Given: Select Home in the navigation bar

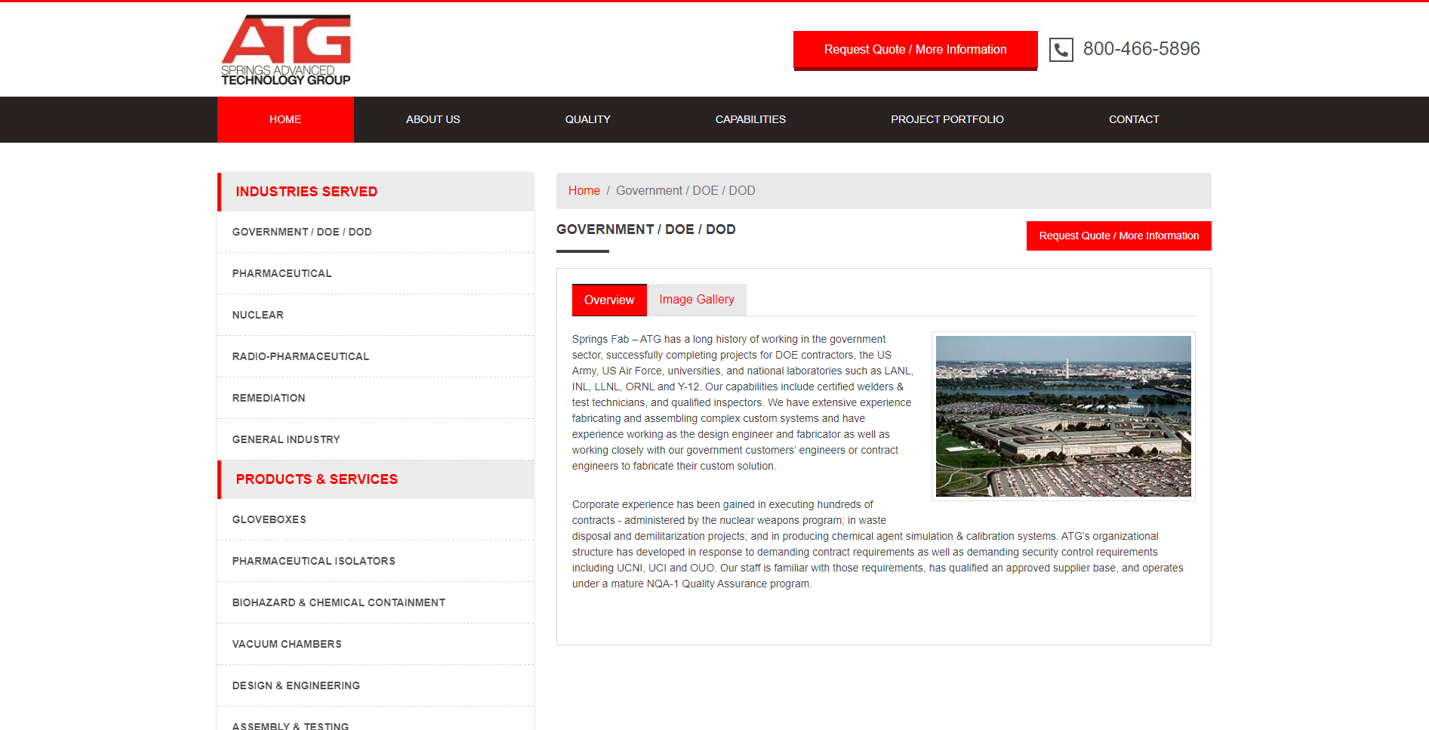Looking at the screenshot, I should point(285,119).
